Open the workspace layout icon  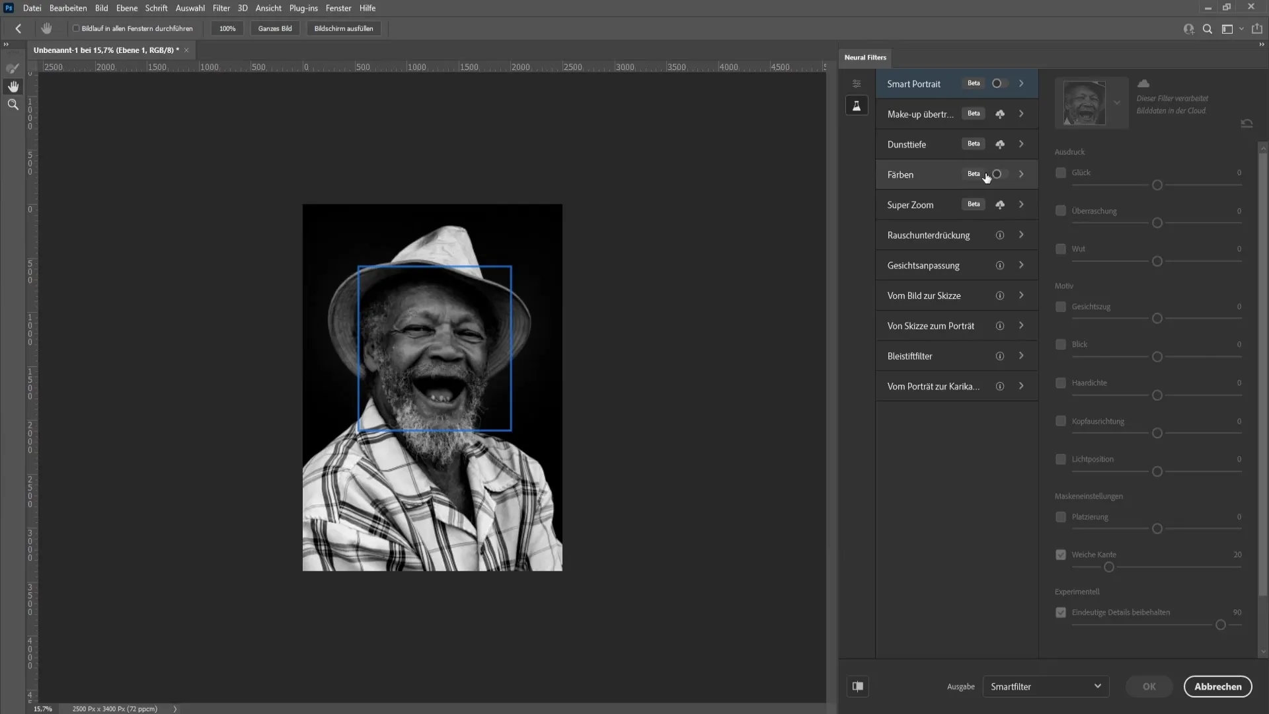click(x=1227, y=29)
